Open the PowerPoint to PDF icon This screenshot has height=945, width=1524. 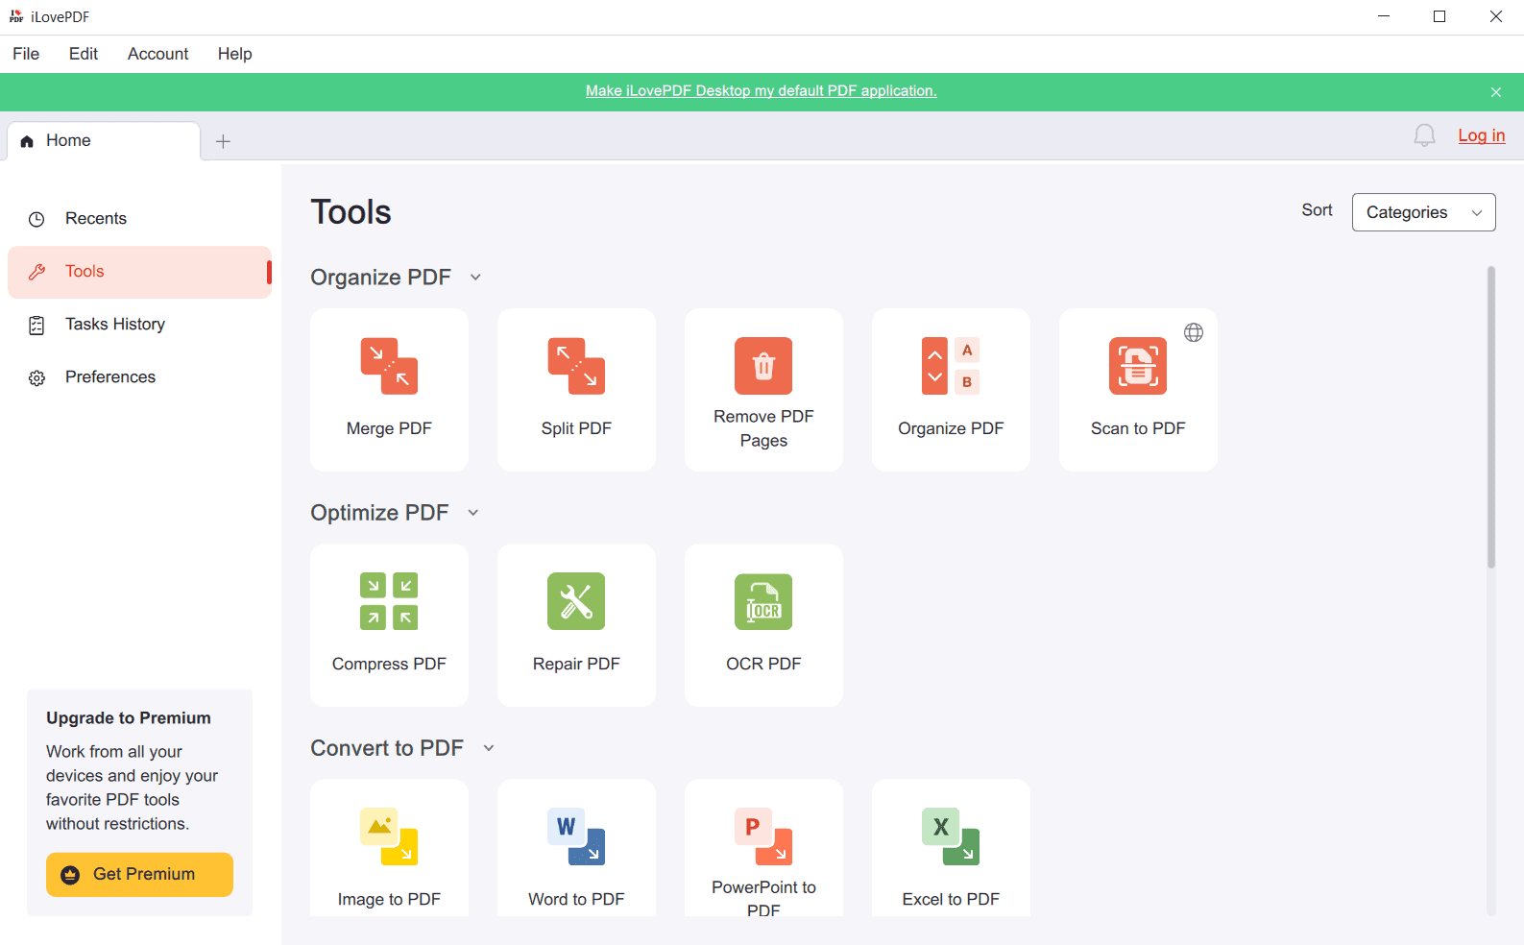(763, 836)
